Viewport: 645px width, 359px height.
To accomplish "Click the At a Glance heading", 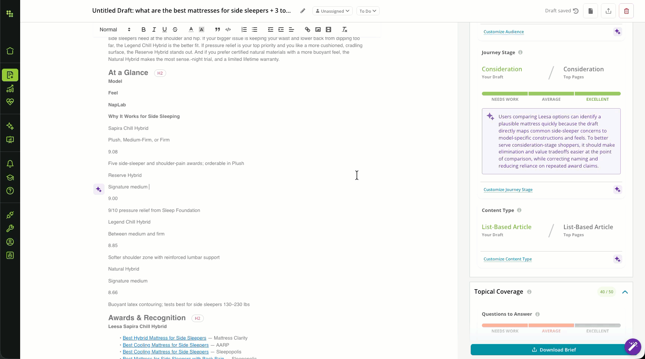I will [128, 73].
